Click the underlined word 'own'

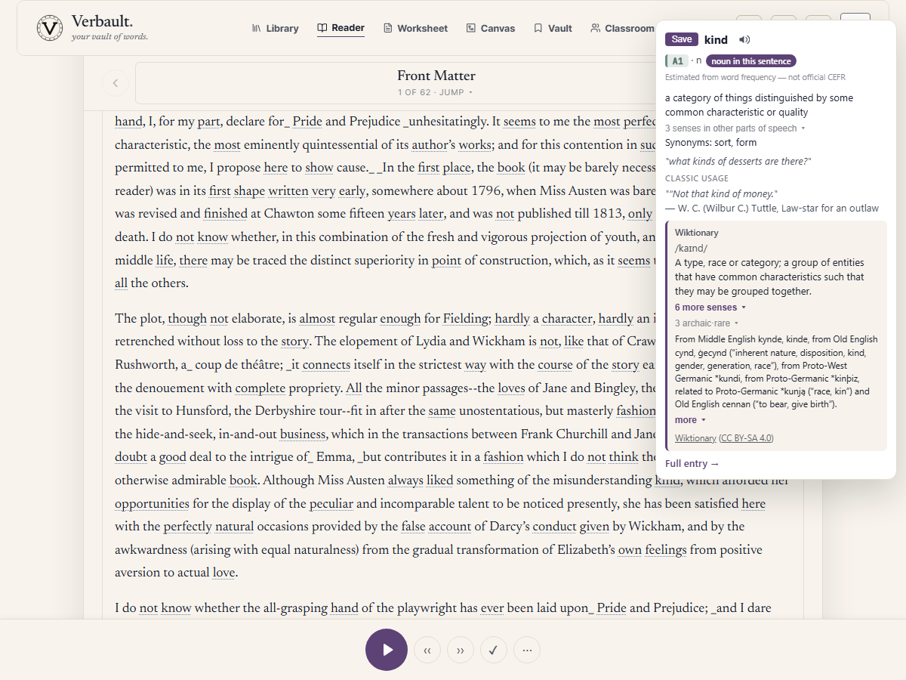click(630, 550)
